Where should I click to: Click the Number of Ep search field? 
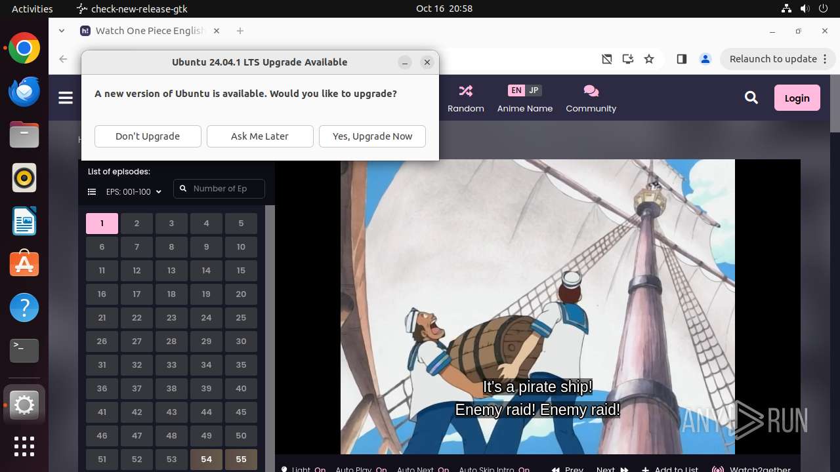219,189
